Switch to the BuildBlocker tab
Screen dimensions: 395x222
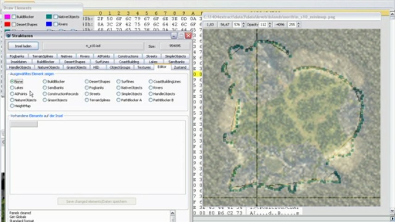point(45,62)
